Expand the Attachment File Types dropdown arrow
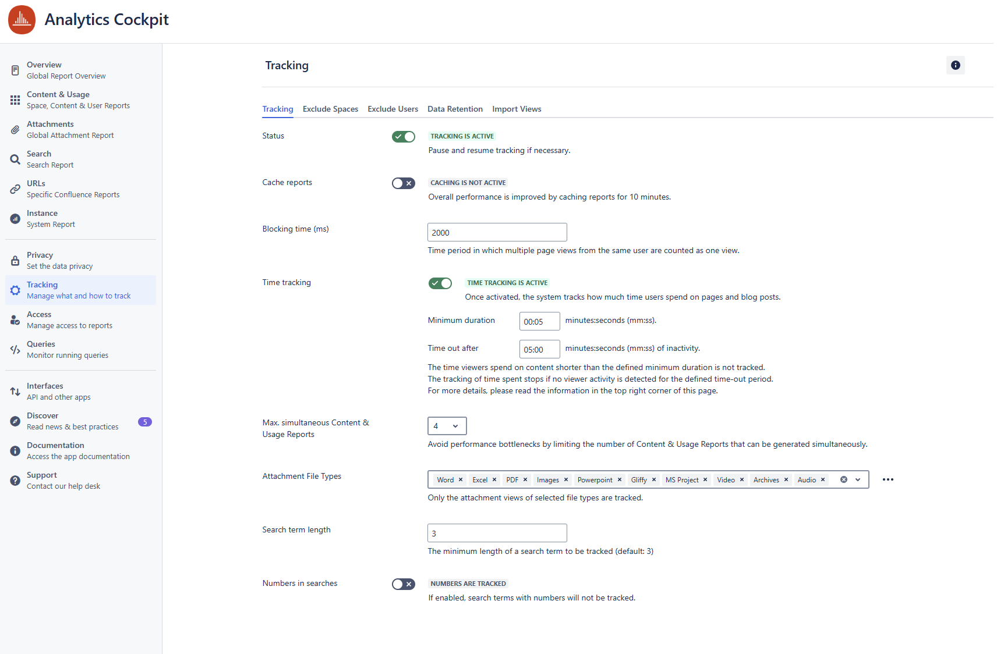This screenshot has width=1004, height=654. click(x=858, y=480)
